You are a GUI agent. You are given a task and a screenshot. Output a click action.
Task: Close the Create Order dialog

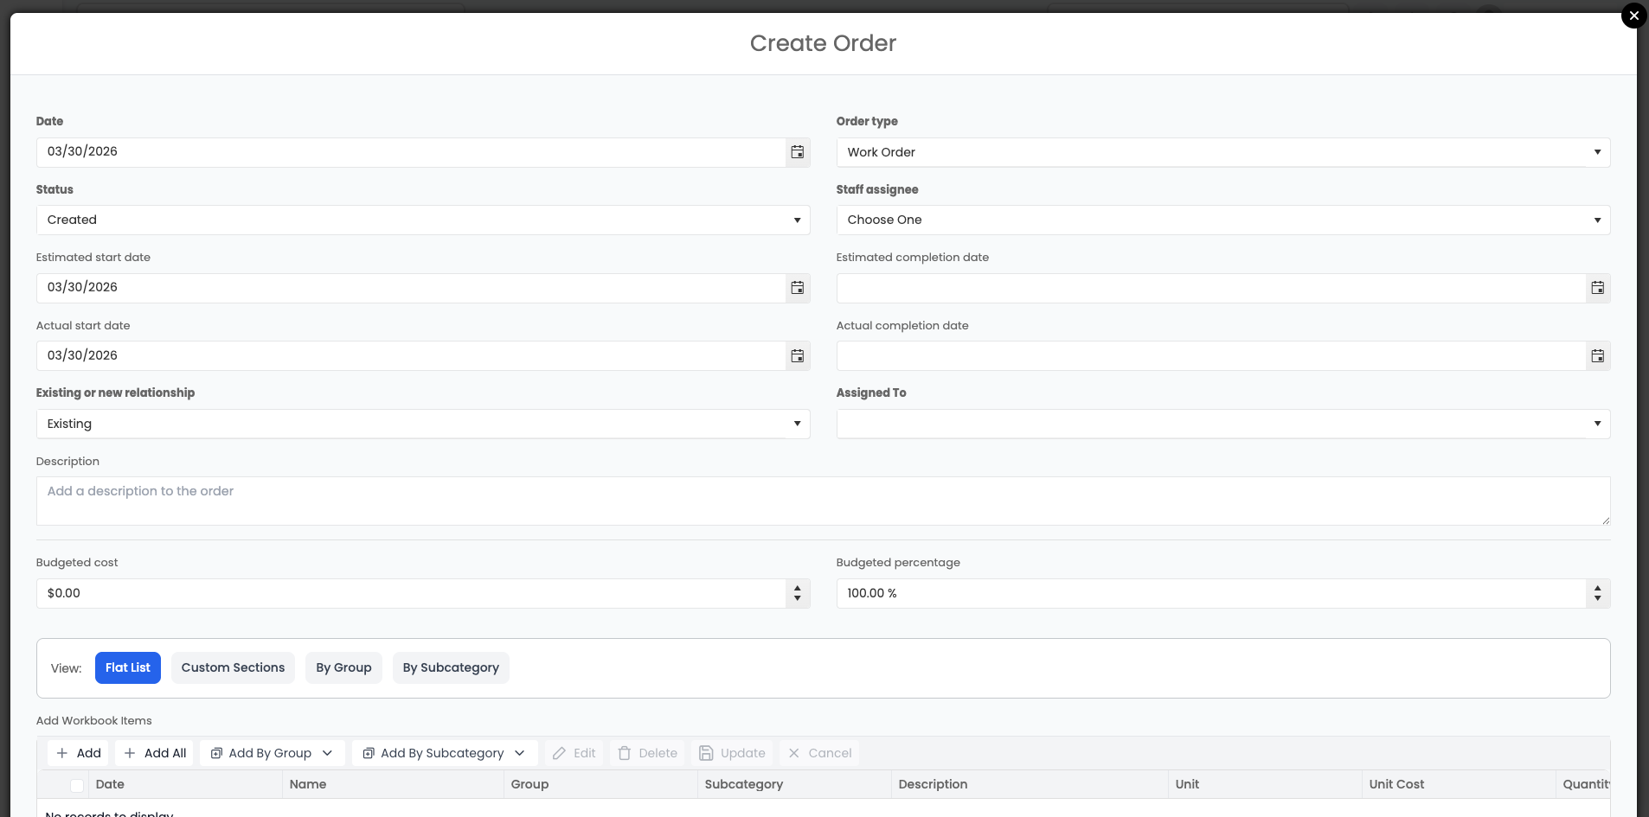[1633, 16]
